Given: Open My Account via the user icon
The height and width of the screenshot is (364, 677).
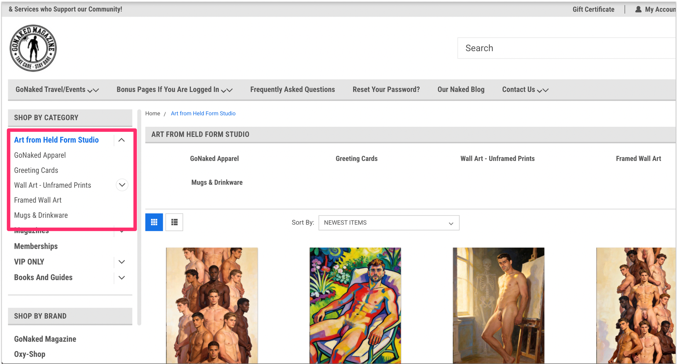Looking at the screenshot, I should click(638, 9).
